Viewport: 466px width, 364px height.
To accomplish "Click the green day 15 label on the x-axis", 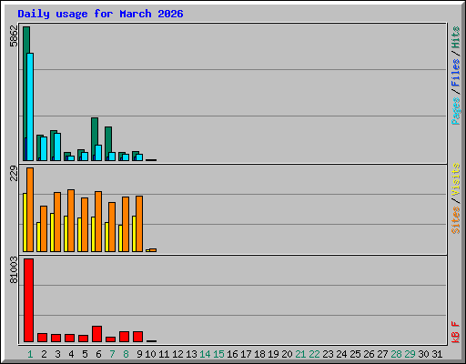I will (218, 354).
